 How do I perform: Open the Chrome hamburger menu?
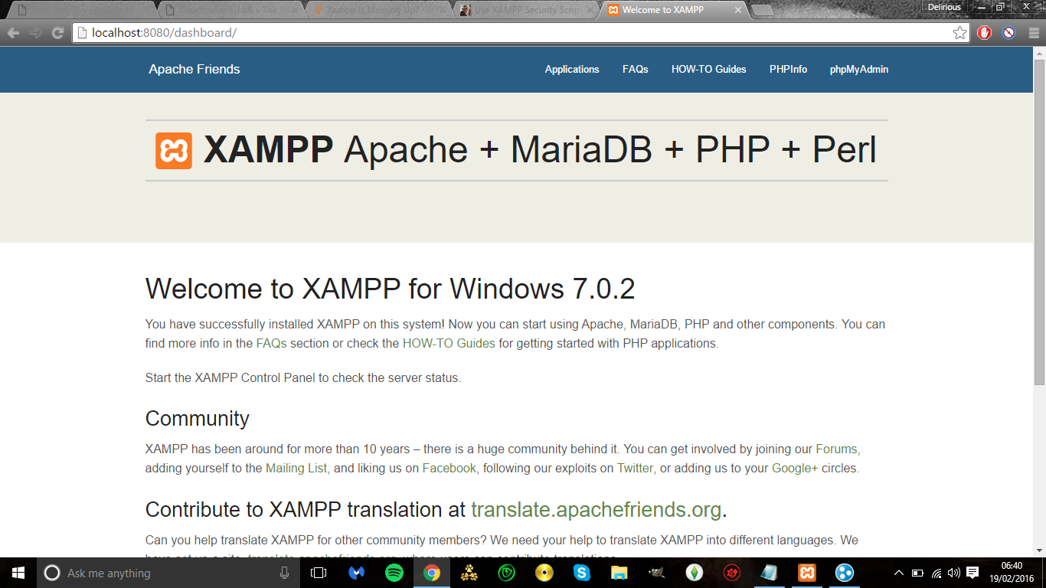(x=1034, y=33)
